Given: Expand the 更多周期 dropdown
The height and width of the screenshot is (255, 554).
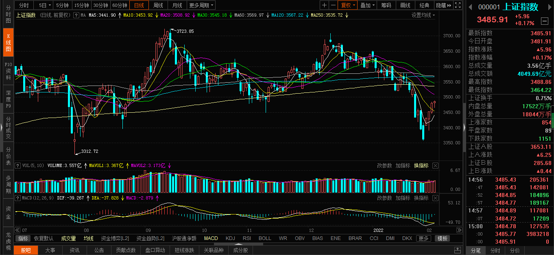Looking at the screenshot, I should [x=201, y=5].
